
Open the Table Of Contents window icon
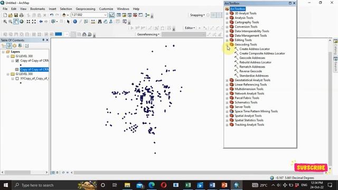[119, 15]
